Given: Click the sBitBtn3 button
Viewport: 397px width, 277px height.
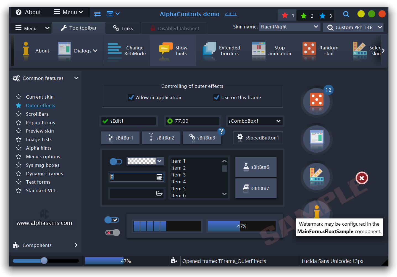Looking at the screenshot, I should click(x=202, y=138).
